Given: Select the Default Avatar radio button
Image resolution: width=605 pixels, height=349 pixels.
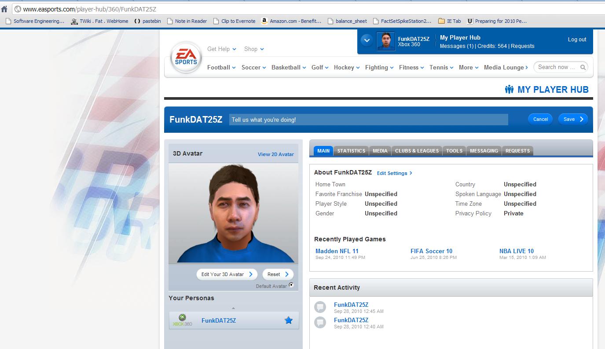Looking at the screenshot, I should point(291,285).
